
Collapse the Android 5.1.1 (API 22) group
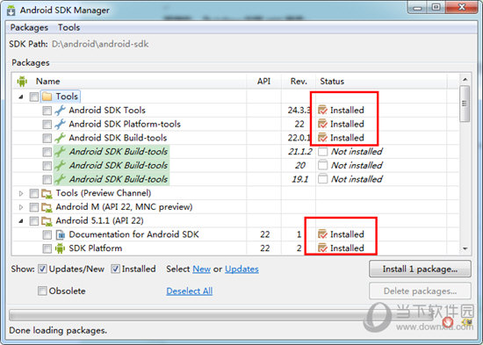coord(21,221)
